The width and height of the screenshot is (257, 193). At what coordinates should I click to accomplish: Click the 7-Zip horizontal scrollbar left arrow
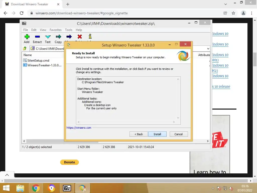[24, 141]
